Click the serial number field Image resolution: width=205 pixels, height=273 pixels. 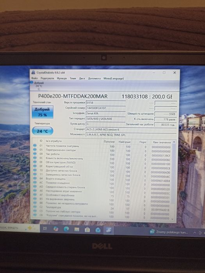click(x=106, y=108)
